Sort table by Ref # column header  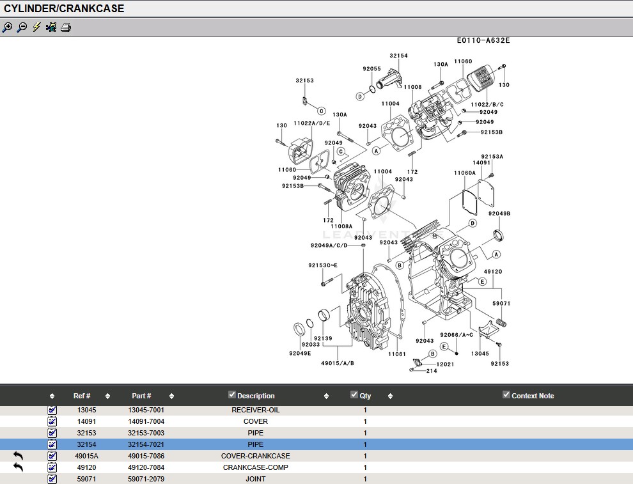[x=82, y=396]
